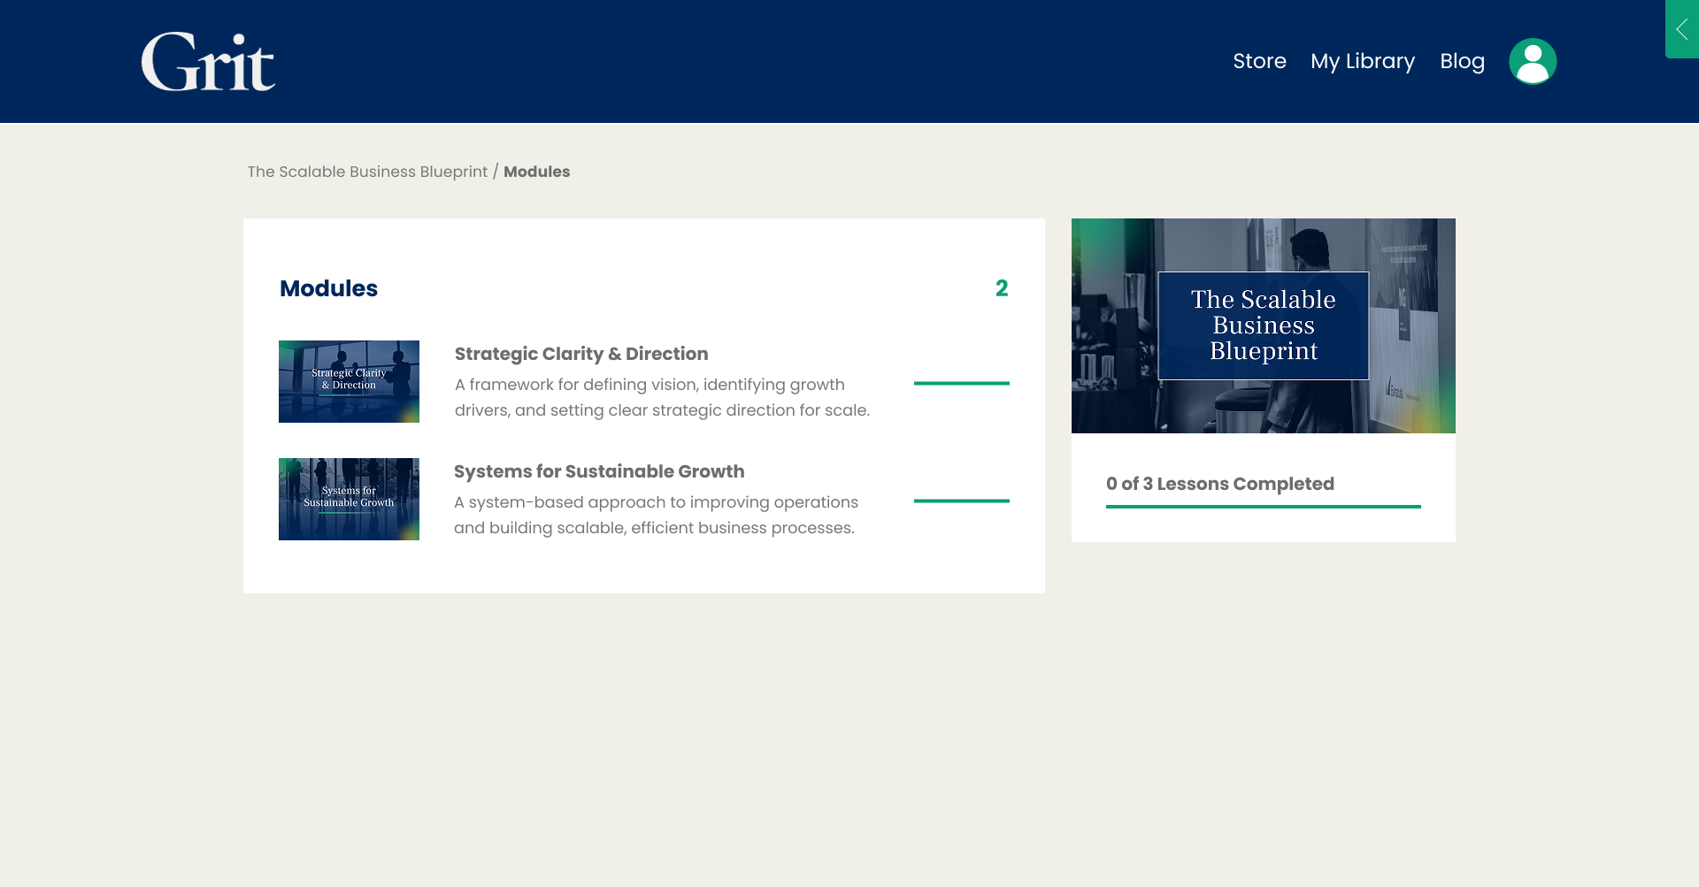Viewport: 1699px width, 887px height.
Task: Select the Modules breadcrumb
Action: pyautogui.click(x=536, y=172)
